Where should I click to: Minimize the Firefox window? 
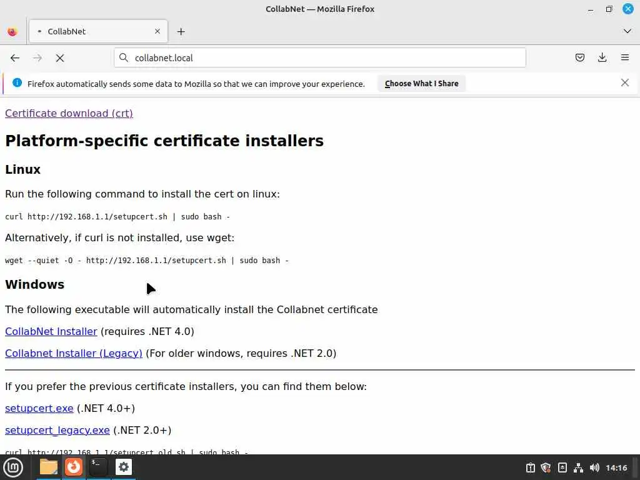click(590, 9)
